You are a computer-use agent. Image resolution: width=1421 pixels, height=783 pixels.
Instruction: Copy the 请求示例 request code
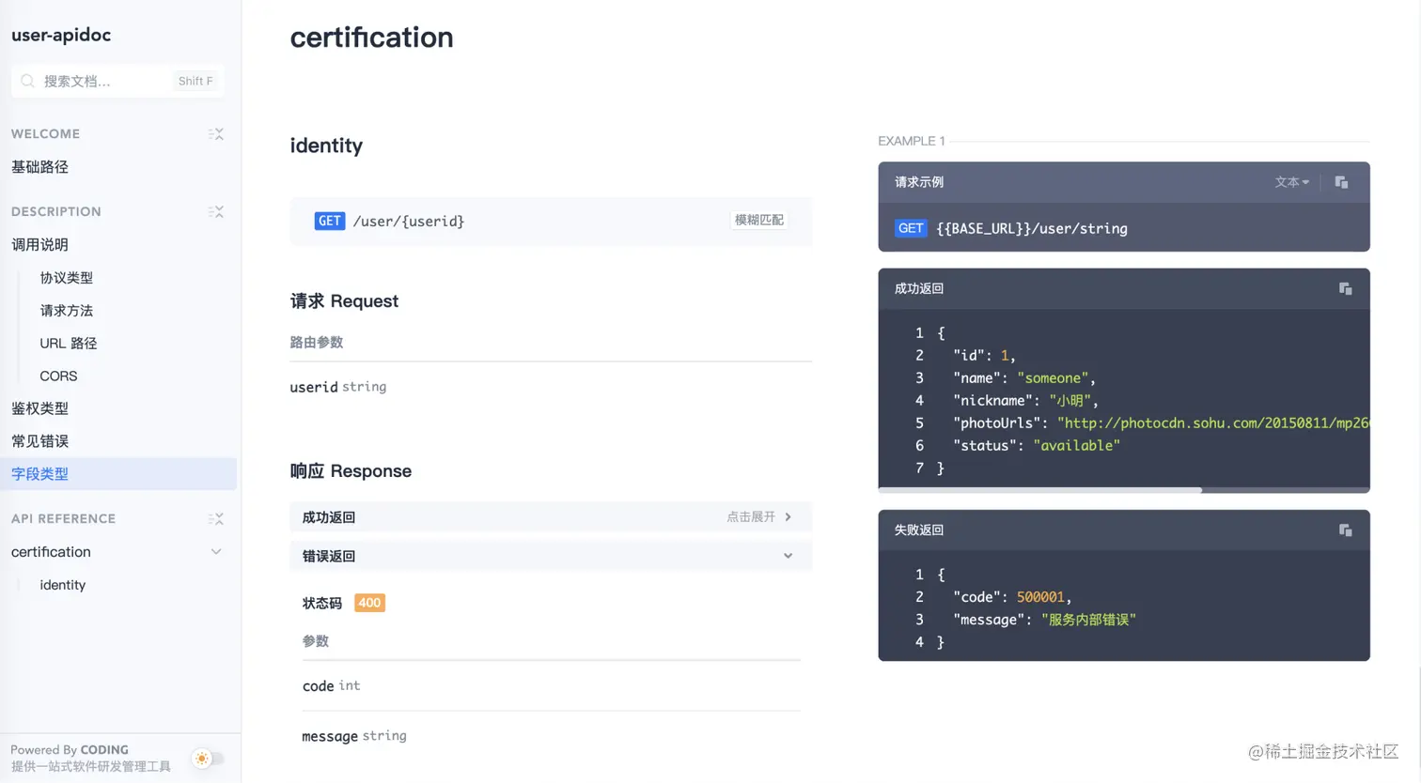[1341, 182]
